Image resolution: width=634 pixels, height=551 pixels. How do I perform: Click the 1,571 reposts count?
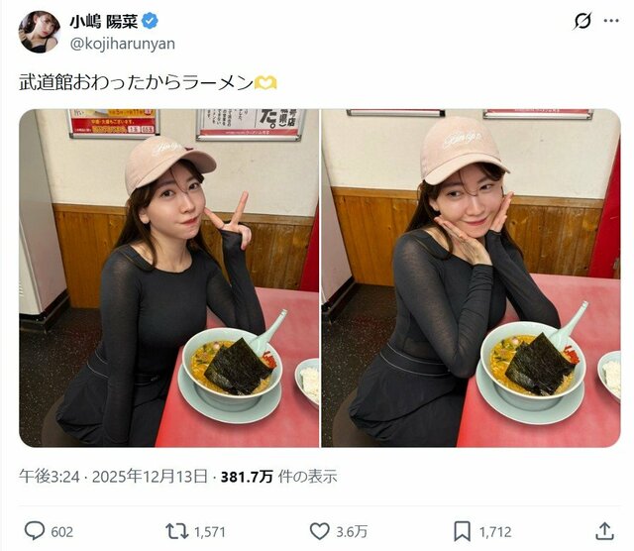[209, 531]
